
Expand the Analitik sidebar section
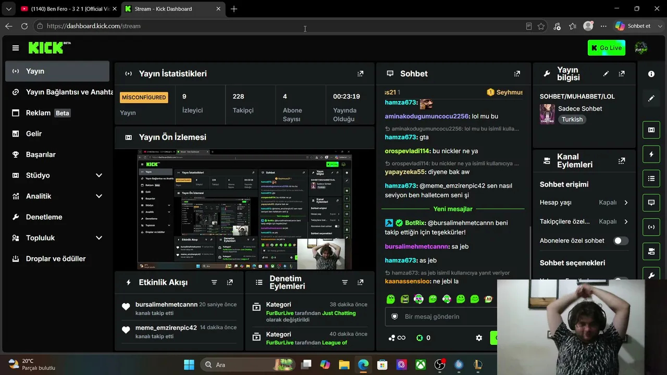[99, 196]
